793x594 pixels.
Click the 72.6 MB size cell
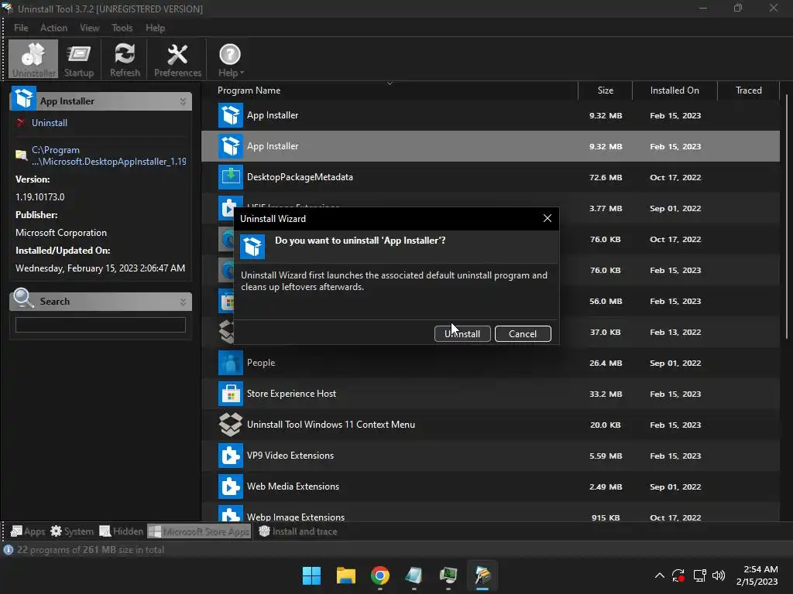(606, 177)
